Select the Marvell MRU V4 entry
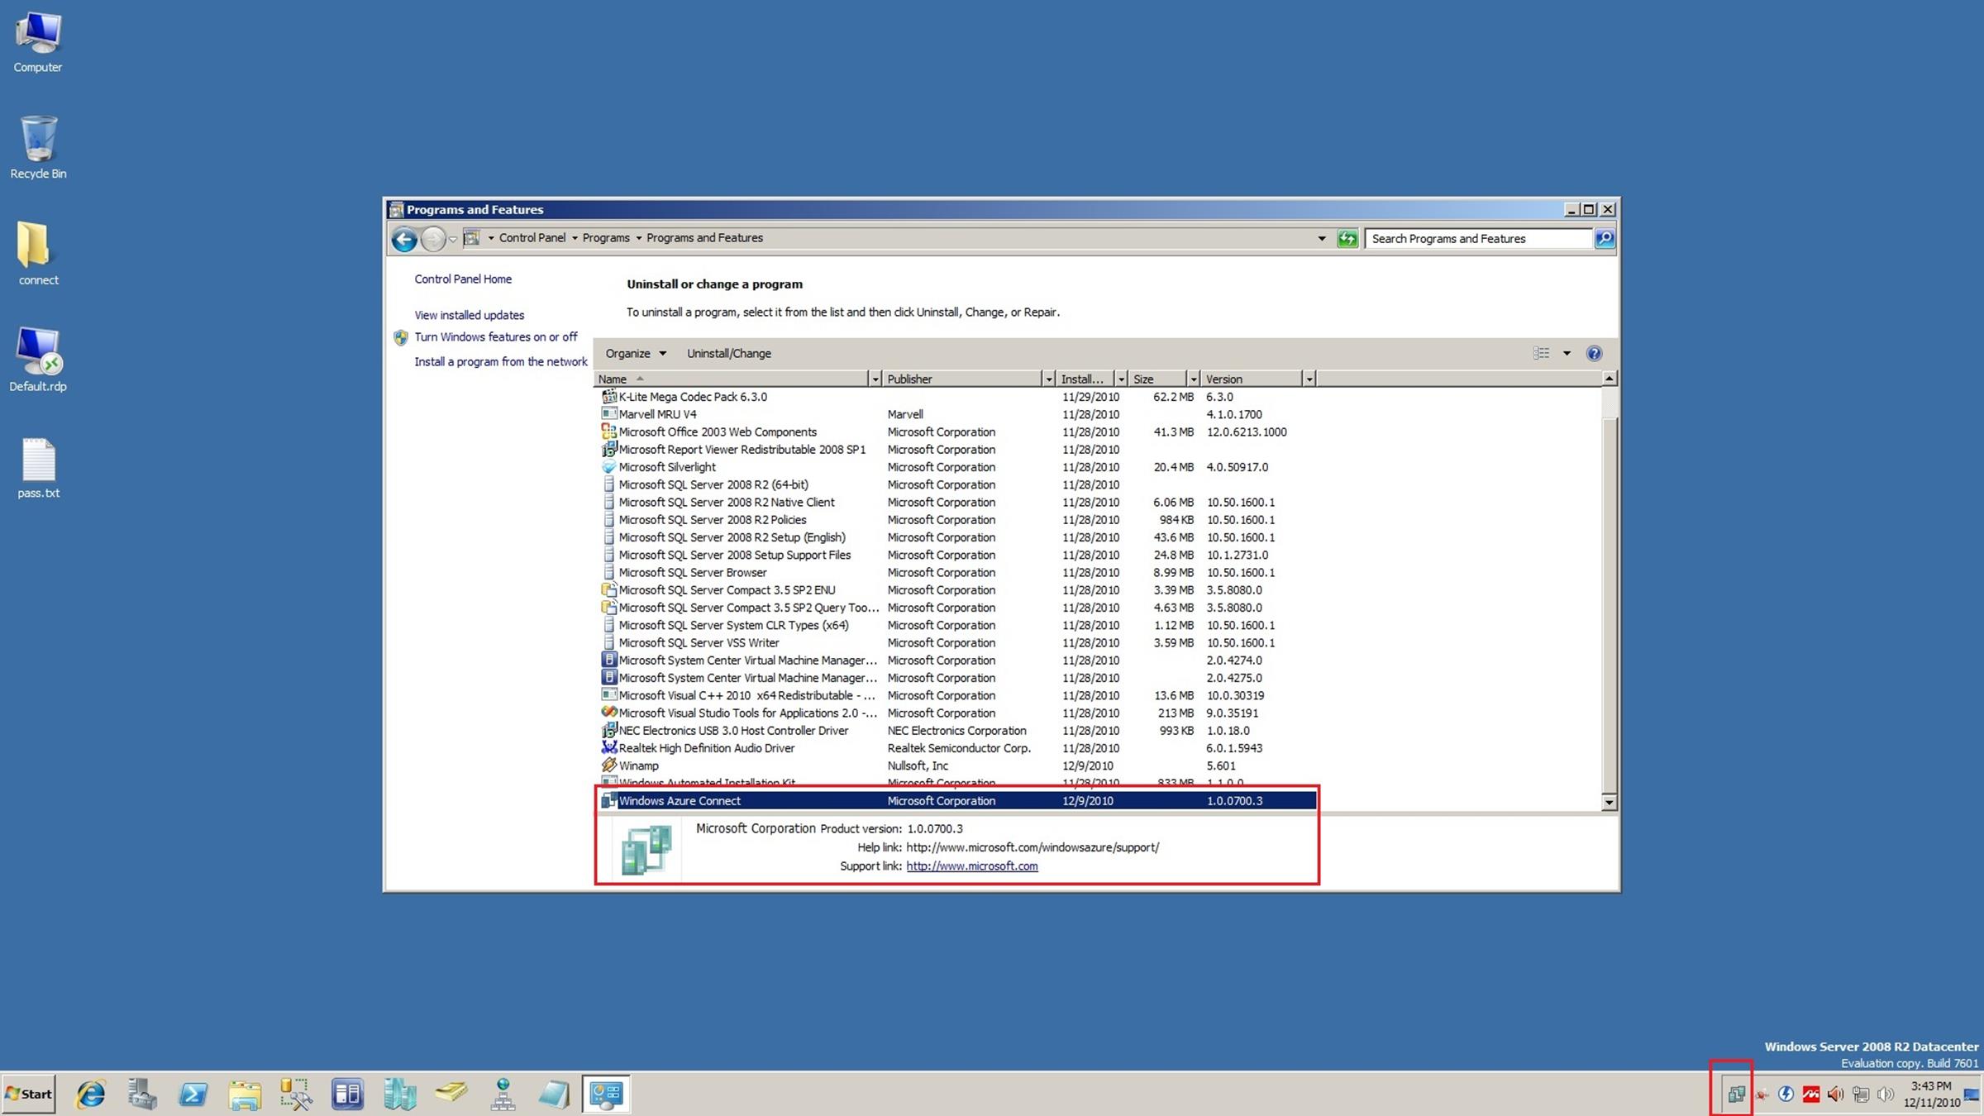1984x1116 pixels. click(x=956, y=414)
